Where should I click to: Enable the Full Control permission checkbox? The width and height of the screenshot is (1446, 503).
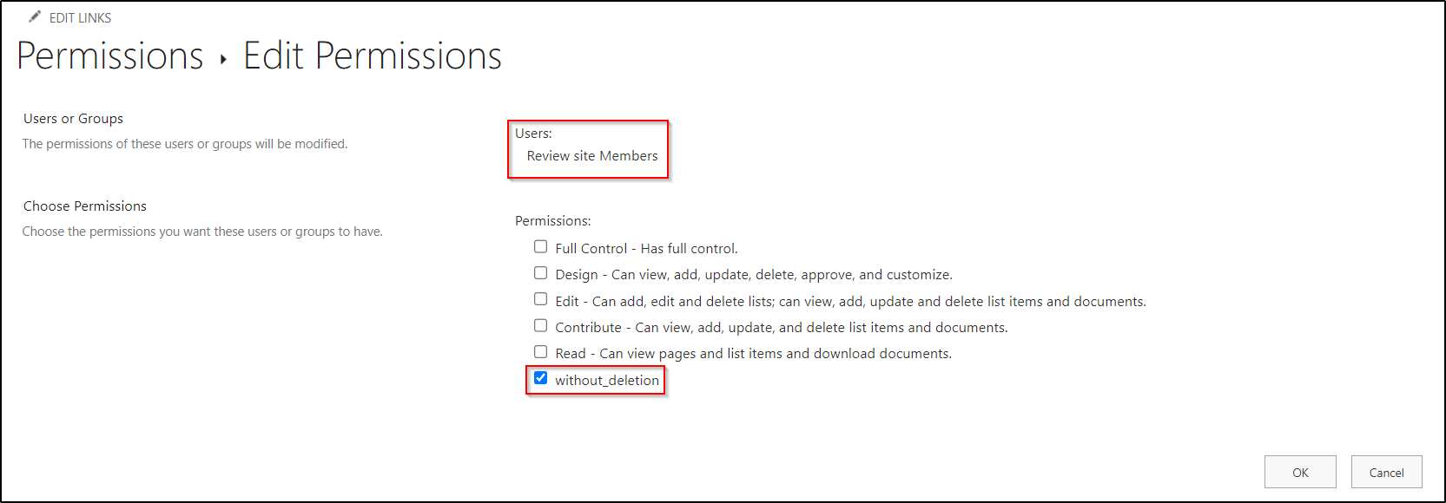click(540, 246)
